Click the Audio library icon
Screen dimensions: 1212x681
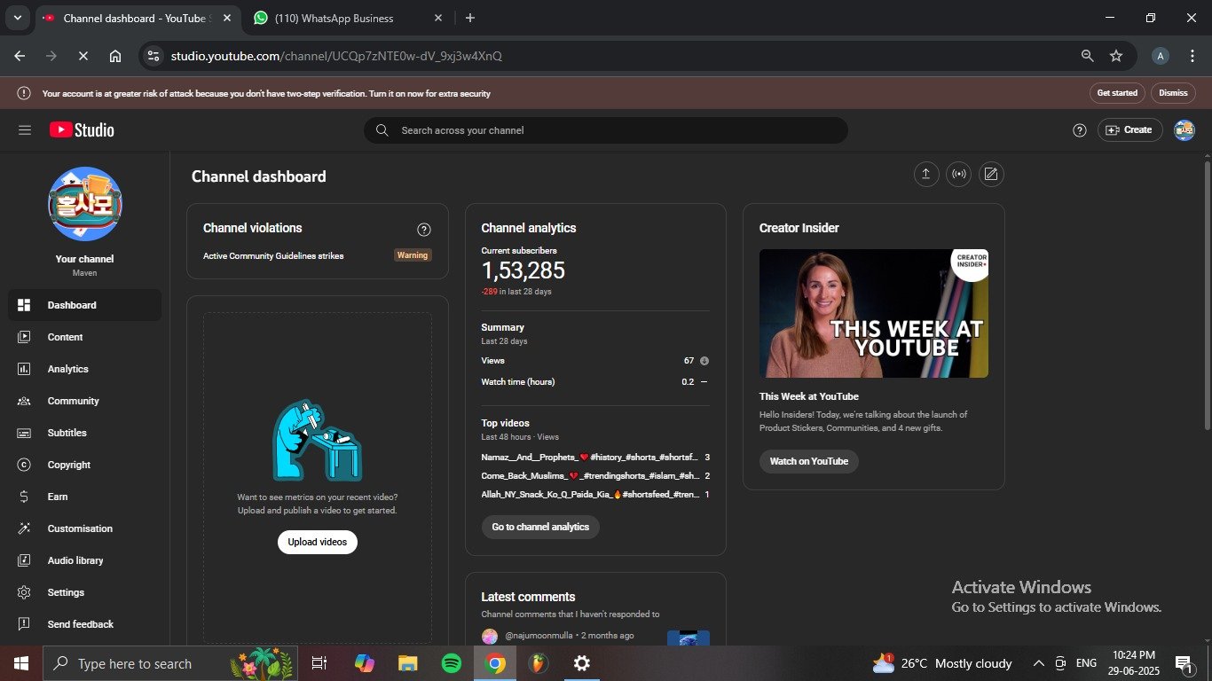click(24, 560)
